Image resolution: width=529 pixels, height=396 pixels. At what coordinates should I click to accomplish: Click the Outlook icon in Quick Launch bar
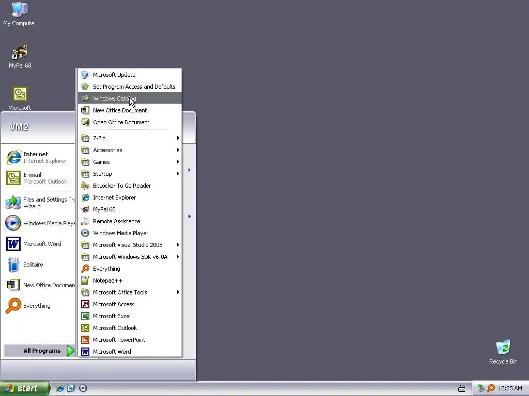(71, 388)
